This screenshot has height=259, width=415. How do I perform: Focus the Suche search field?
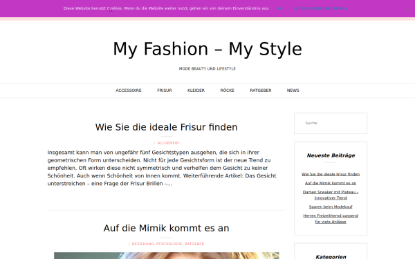tap(331, 123)
